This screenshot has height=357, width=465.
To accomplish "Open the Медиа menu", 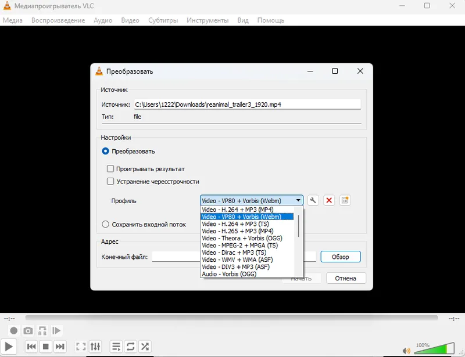I will point(13,20).
